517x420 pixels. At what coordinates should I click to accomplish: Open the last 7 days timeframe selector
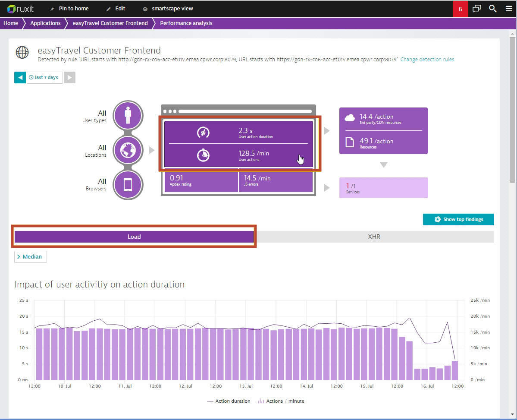pyautogui.click(x=44, y=77)
